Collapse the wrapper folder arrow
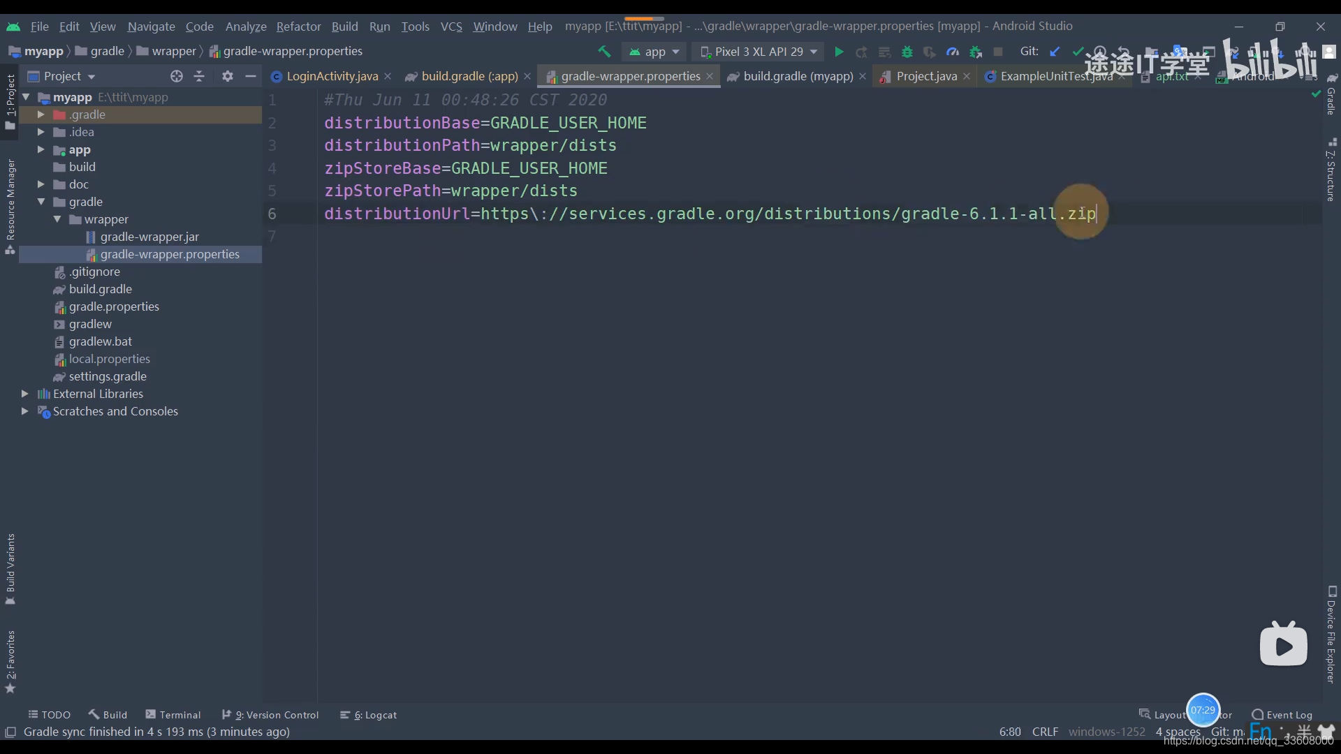Screen dimensions: 1341x754 57,219
